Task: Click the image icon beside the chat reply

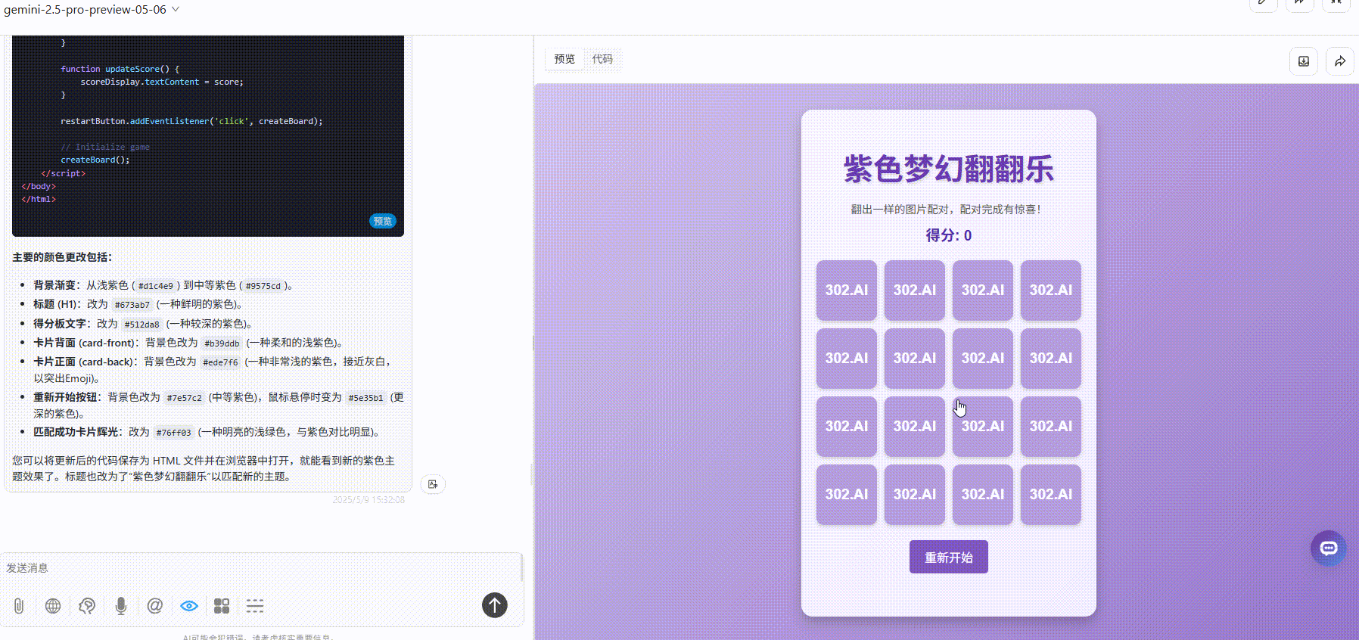Action: coord(433,484)
